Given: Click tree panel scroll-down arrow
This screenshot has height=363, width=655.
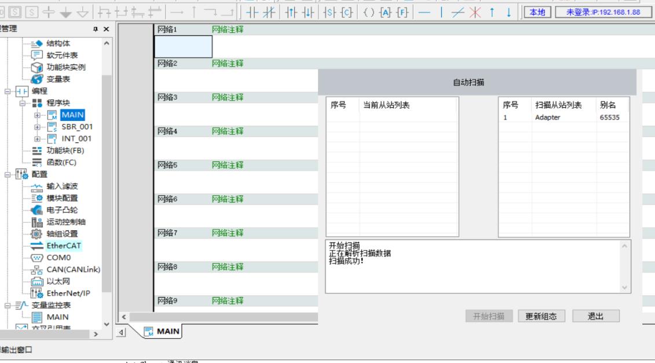Looking at the screenshot, I should pyautogui.click(x=107, y=324).
